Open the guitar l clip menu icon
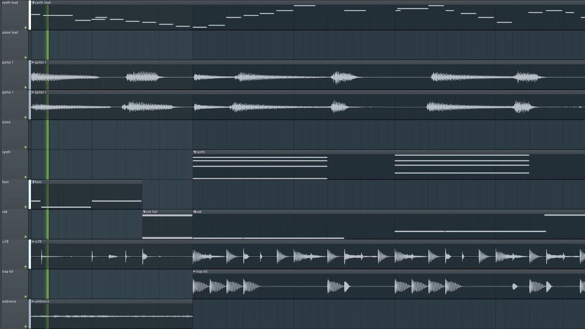 33,63
